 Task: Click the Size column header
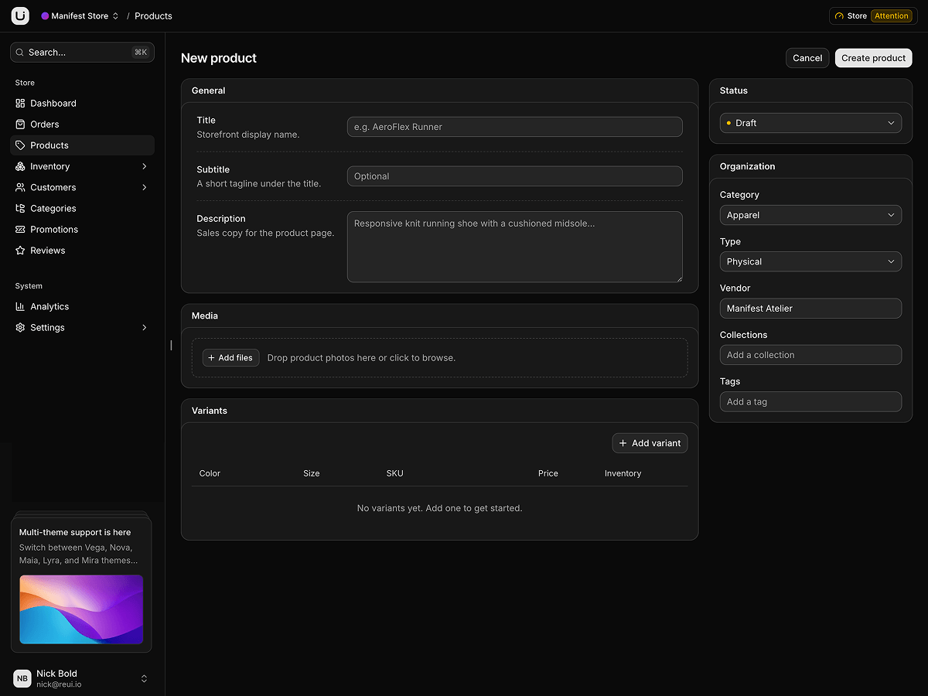[x=311, y=473]
